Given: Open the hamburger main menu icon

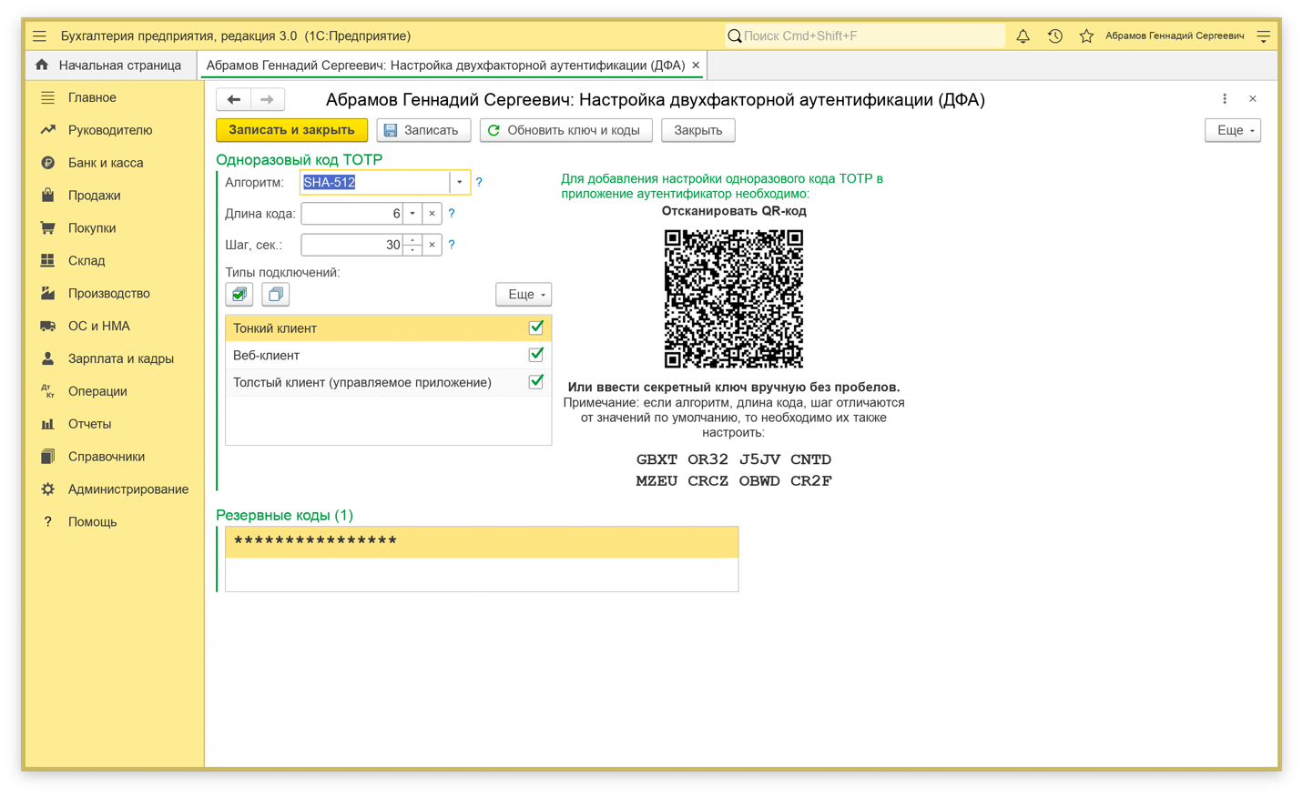Looking at the screenshot, I should pyautogui.click(x=39, y=36).
